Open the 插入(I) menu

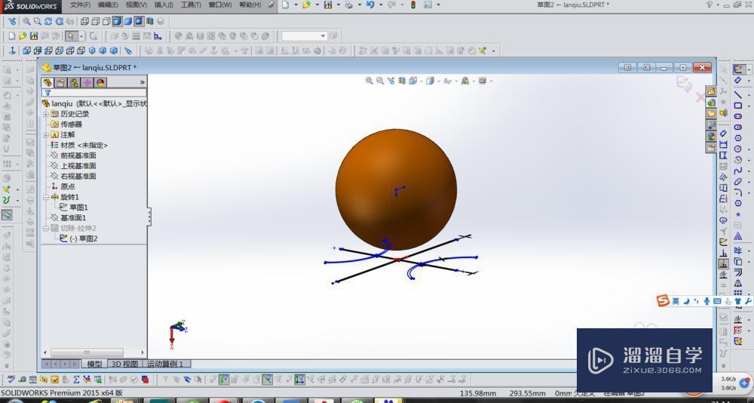pos(164,5)
